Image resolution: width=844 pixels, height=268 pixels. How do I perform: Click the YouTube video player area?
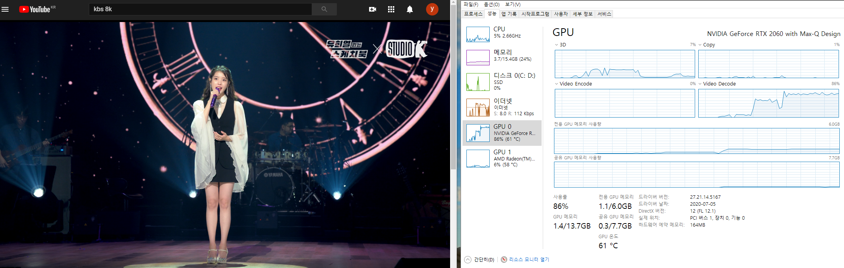coord(225,145)
